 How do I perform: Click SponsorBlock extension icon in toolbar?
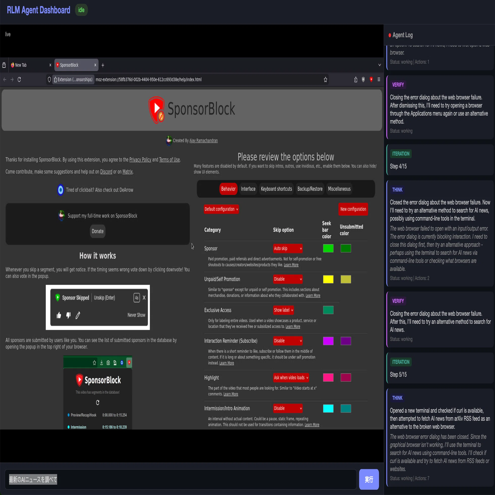tap(371, 80)
